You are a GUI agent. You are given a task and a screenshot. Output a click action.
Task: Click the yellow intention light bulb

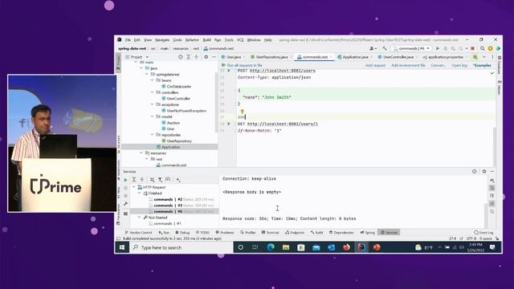243,112
